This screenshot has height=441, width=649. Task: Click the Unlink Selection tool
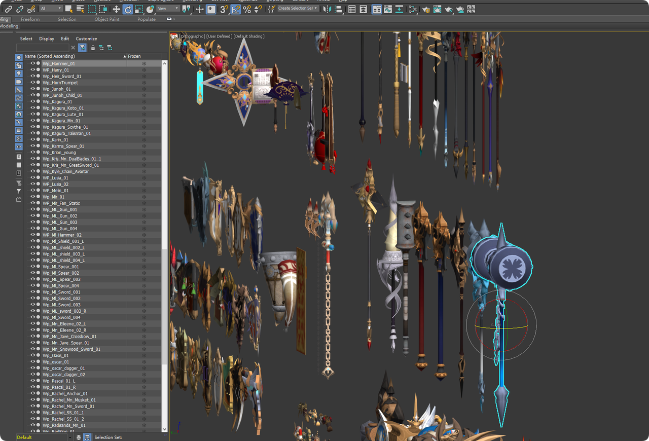pos(20,9)
